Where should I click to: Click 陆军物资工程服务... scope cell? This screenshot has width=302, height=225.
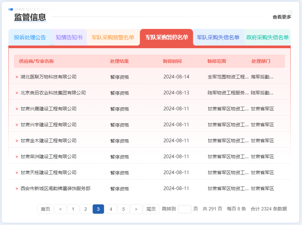coord(228,93)
